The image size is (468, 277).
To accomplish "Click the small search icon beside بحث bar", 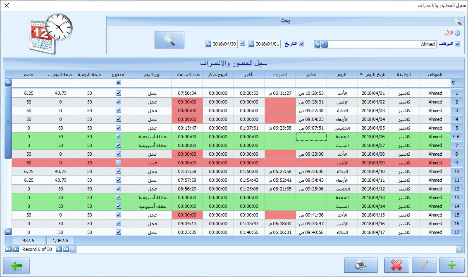I will point(456,21).
